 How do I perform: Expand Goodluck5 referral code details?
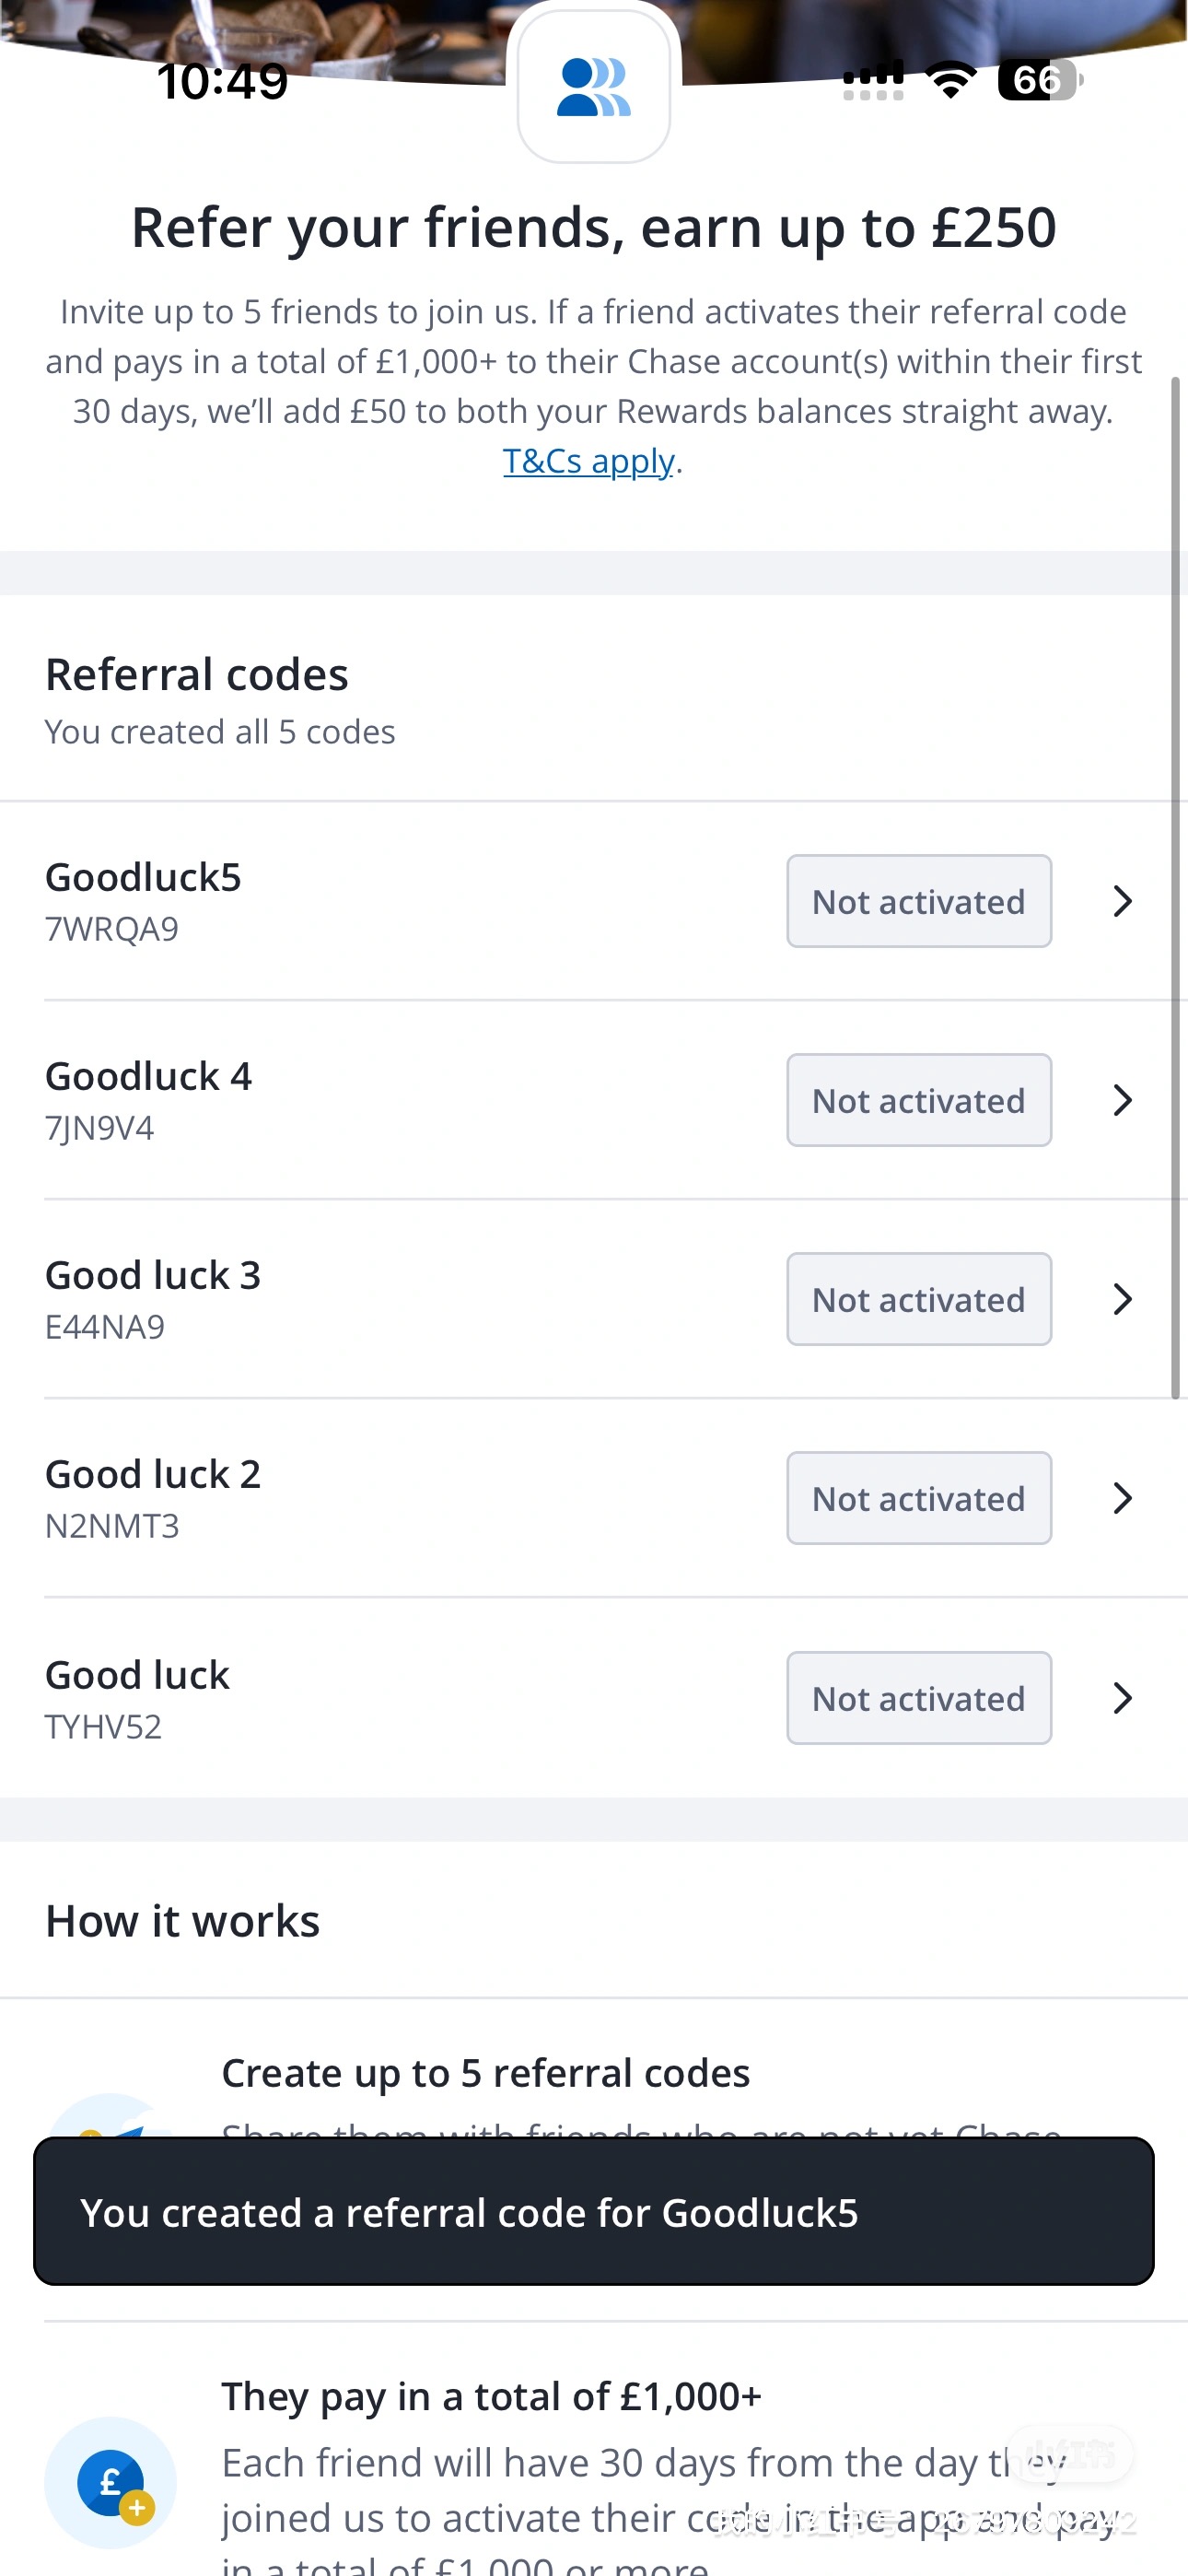(x=1122, y=901)
